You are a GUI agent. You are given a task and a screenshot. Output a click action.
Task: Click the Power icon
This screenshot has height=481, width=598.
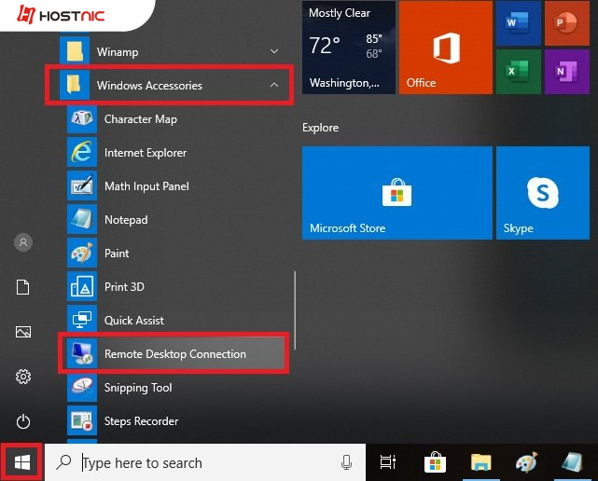[x=23, y=421]
